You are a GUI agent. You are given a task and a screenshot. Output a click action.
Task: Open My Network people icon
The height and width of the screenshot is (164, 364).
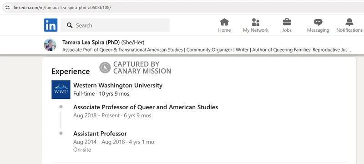[x=256, y=22]
